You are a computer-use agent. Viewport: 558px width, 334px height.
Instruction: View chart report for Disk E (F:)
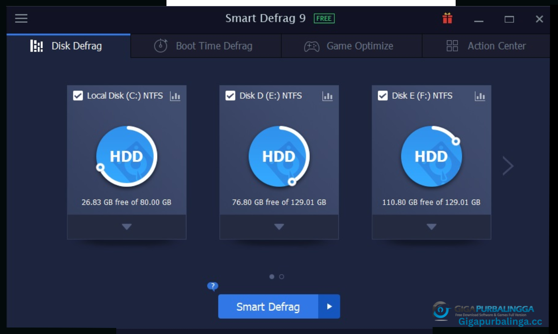point(480,96)
